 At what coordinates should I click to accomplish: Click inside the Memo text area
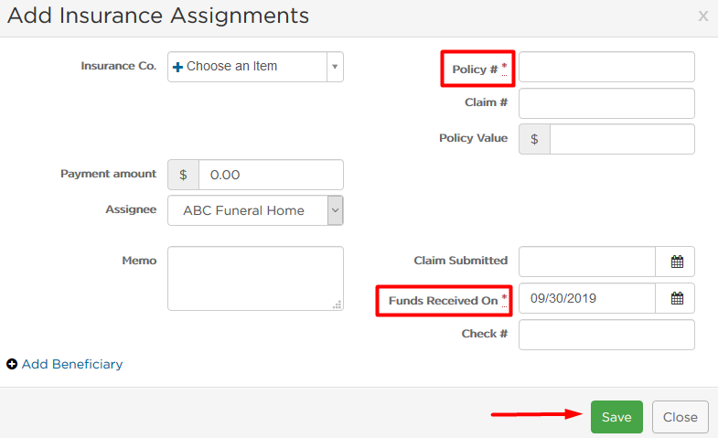pos(255,278)
